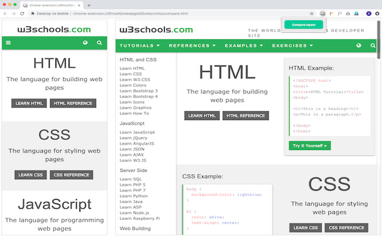Viewport: 382px width, 239px height.
Task: Open the Learn W3.JS sidebar link
Action: [x=133, y=160]
